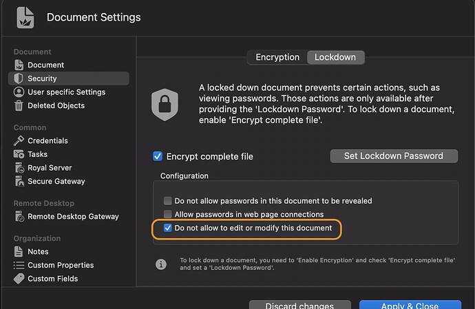The width and height of the screenshot is (475, 309).
Task: Check Allow passwords in web page connections
Action: coord(167,215)
